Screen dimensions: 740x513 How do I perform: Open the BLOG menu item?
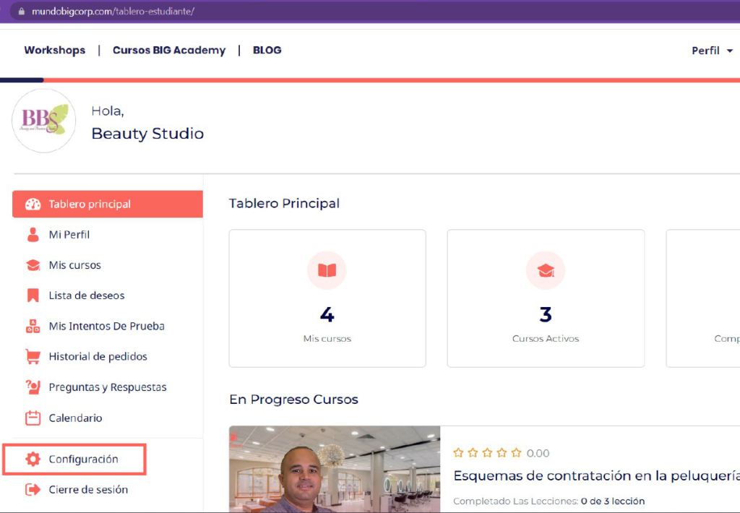267,50
